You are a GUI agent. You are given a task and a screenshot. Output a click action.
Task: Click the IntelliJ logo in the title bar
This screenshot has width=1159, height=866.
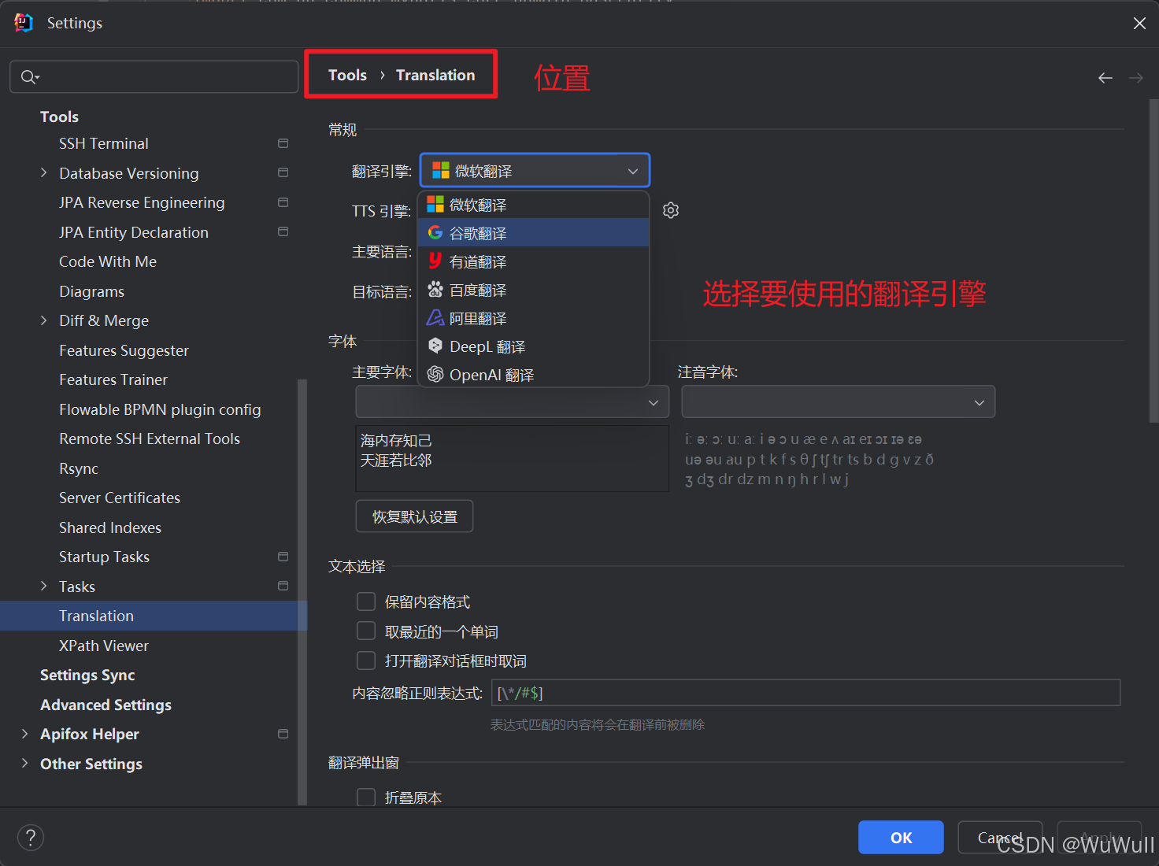tap(24, 23)
